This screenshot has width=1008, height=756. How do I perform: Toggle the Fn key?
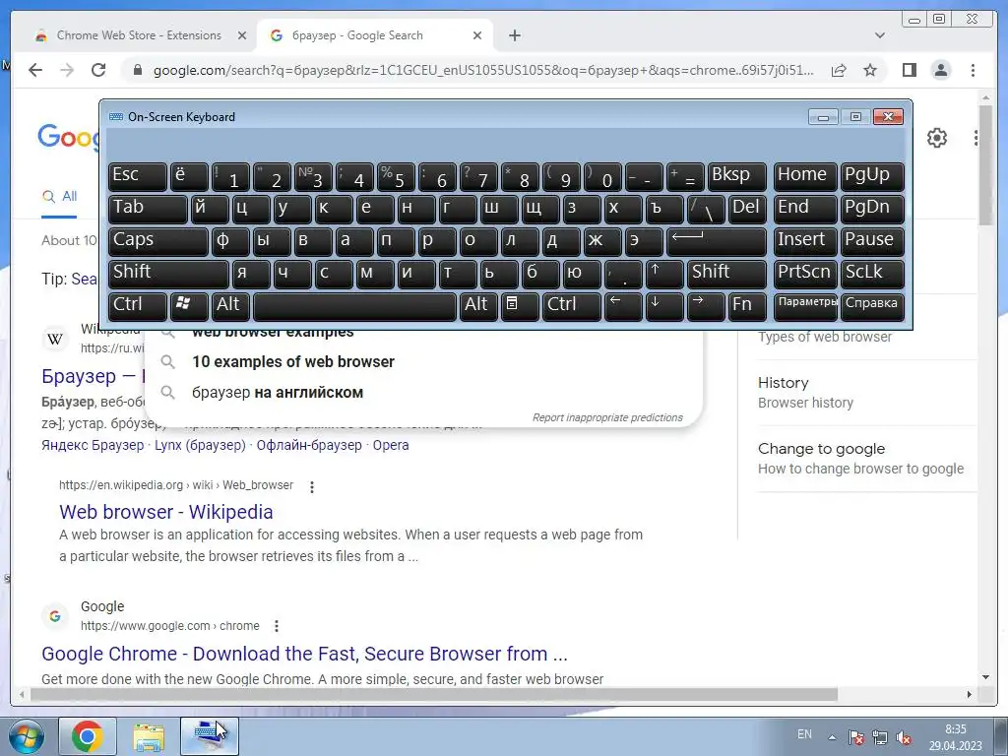pyautogui.click(x=747, y=305)
